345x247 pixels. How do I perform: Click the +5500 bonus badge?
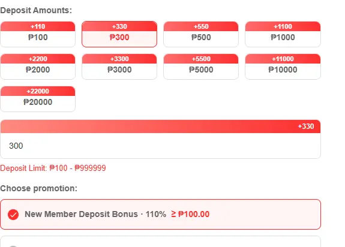coord(201,59)
